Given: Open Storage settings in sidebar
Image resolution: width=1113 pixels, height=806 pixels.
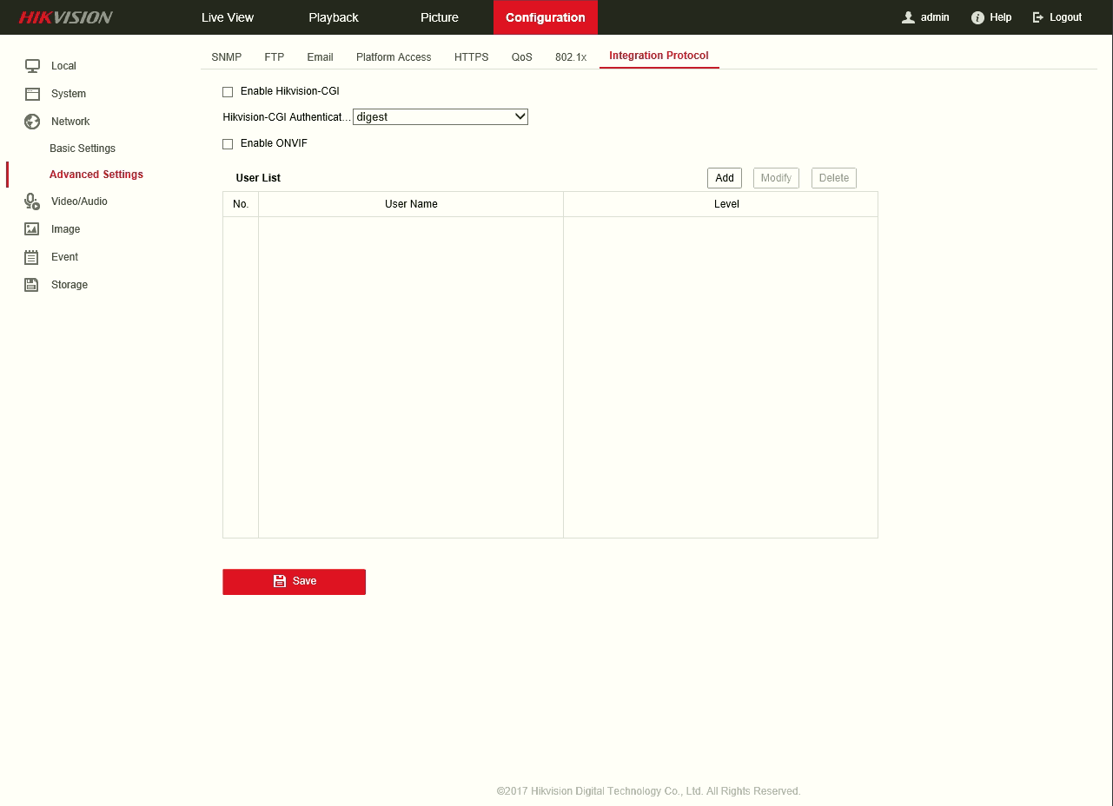Looking at the screenshot, I should (x=70, y=285).
